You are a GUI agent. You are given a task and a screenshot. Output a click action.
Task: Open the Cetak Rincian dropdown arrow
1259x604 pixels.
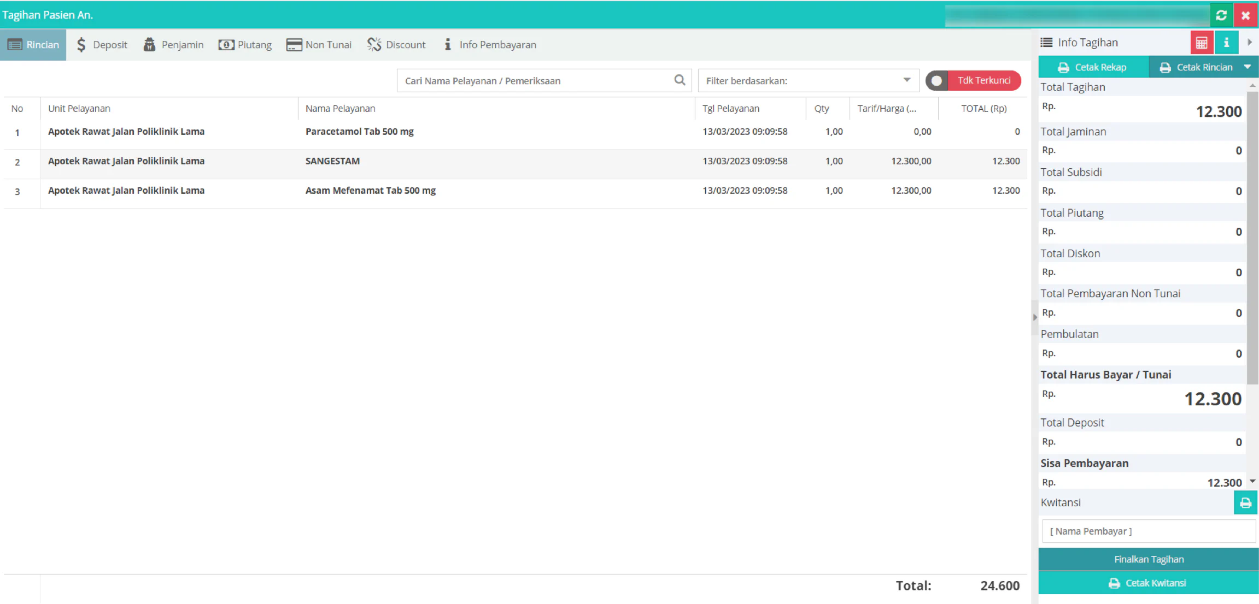pos(1248,67)
